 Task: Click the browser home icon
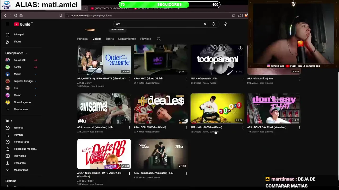click(x=21, y=16)
